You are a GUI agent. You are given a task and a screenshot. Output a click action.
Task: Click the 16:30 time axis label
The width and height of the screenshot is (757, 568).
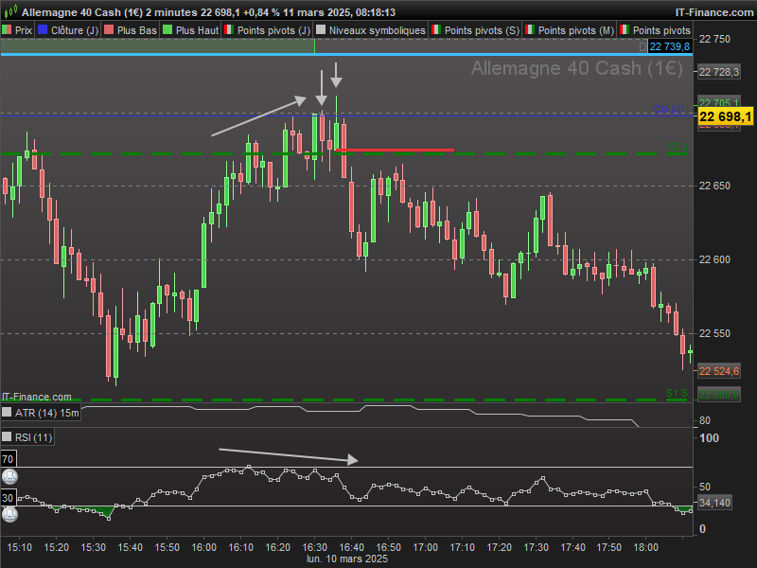[x=315, y=547]
